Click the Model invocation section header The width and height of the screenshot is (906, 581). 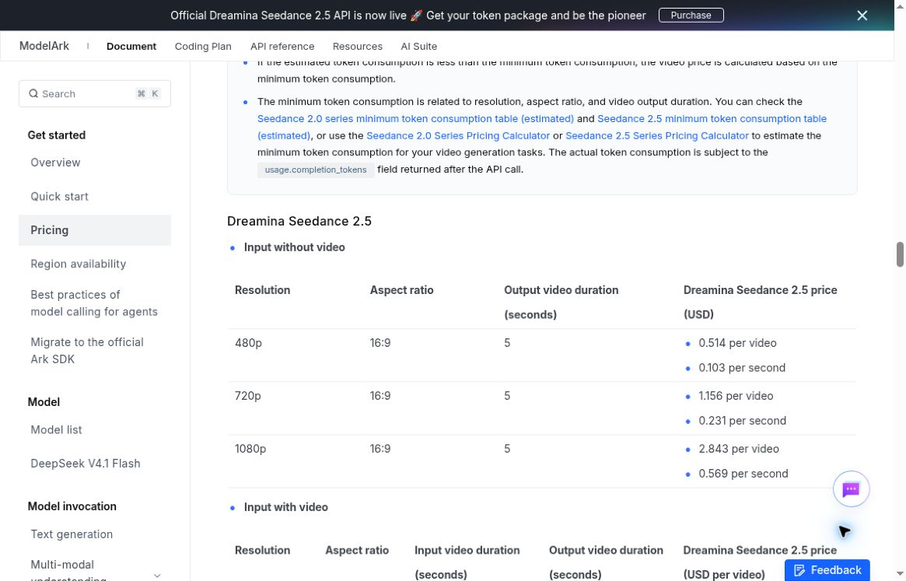(x=72, y=506)
